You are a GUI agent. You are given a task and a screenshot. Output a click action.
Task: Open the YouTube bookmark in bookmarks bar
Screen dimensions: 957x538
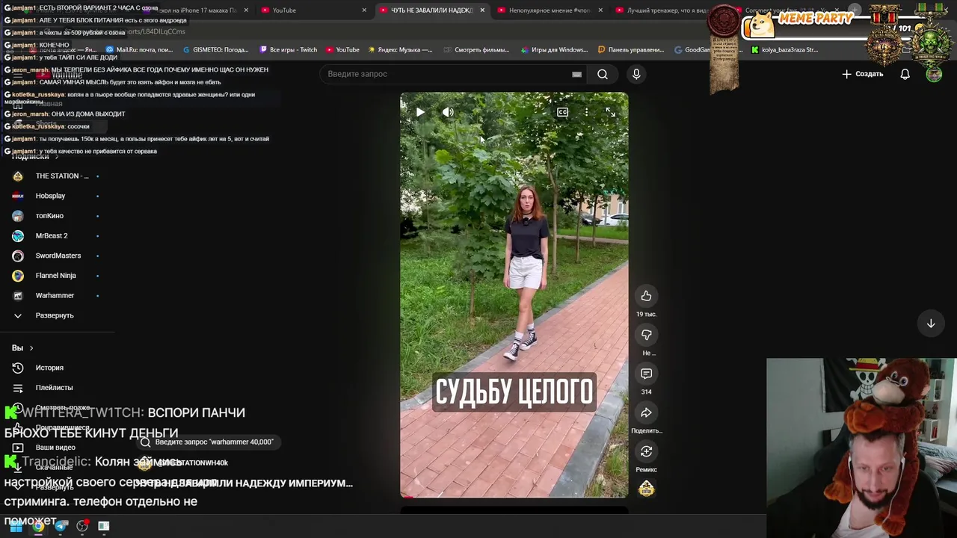tap(342, 50)
